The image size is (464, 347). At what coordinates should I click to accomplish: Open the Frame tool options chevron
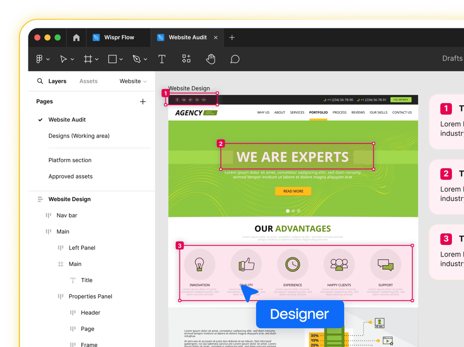tap(97, 60)
